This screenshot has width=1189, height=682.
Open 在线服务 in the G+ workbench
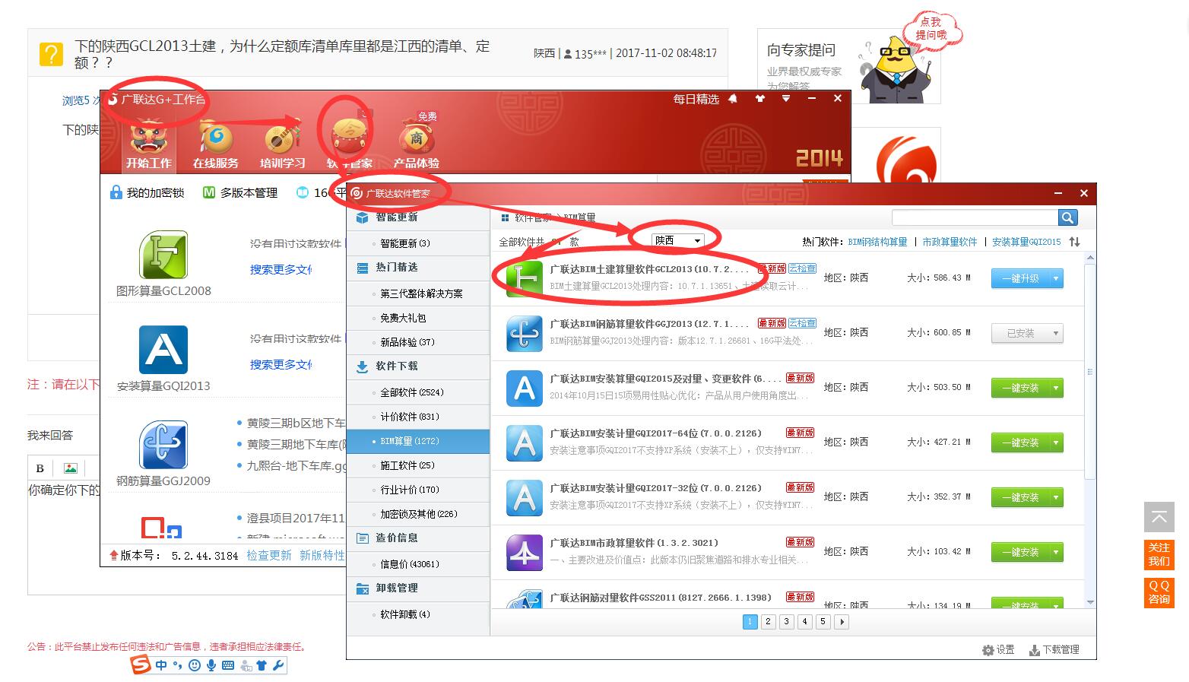pyautogui.click(x=216, y=146)
